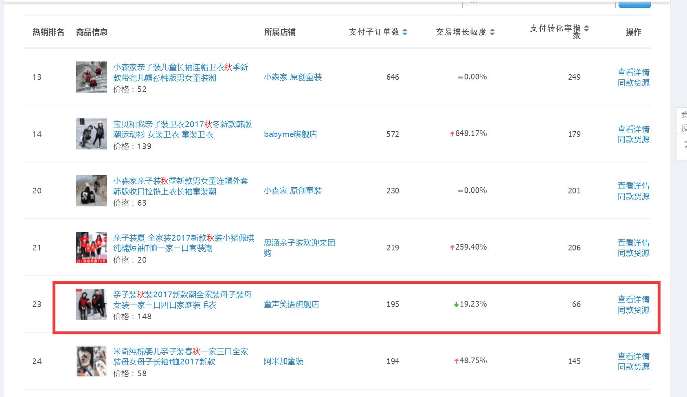Click 同款货源 for rank 20 item
Image resolution: width=687 pixels, height=397 pixels.
point(634,196)
